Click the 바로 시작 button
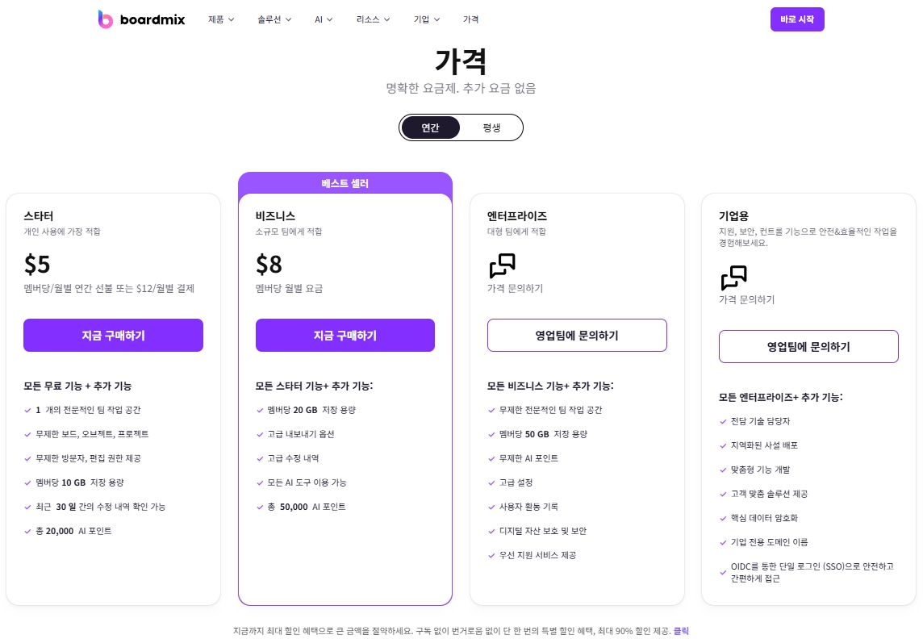Image resolution: width=923 pixels, height=639 pixels. [x=797, y=19]
